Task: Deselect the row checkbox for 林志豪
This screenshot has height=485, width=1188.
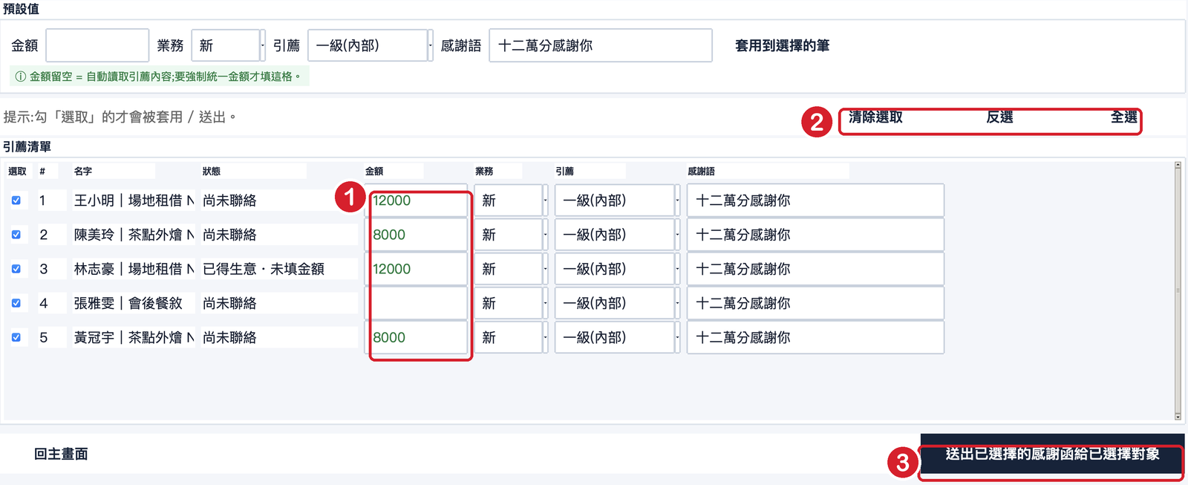Action: tap(16, 269)
